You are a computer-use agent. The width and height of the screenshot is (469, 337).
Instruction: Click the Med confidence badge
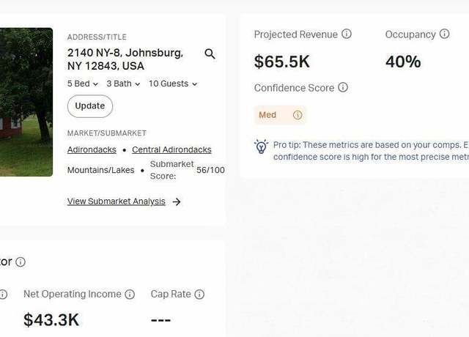pos(280,115)
